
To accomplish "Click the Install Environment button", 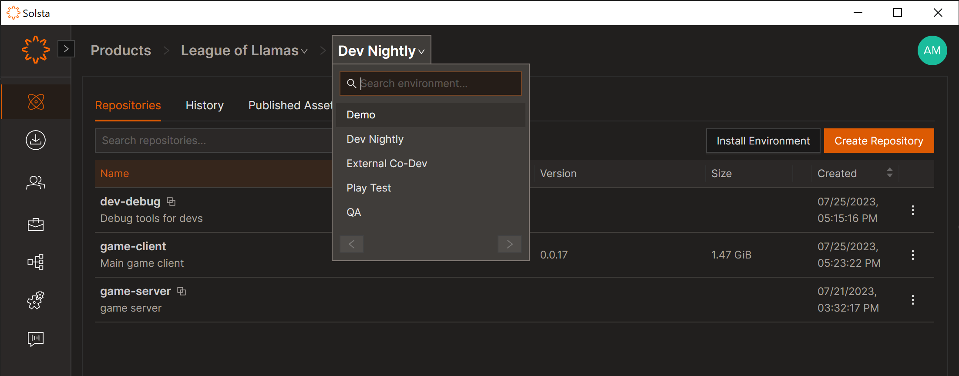I will pos(763,141).
